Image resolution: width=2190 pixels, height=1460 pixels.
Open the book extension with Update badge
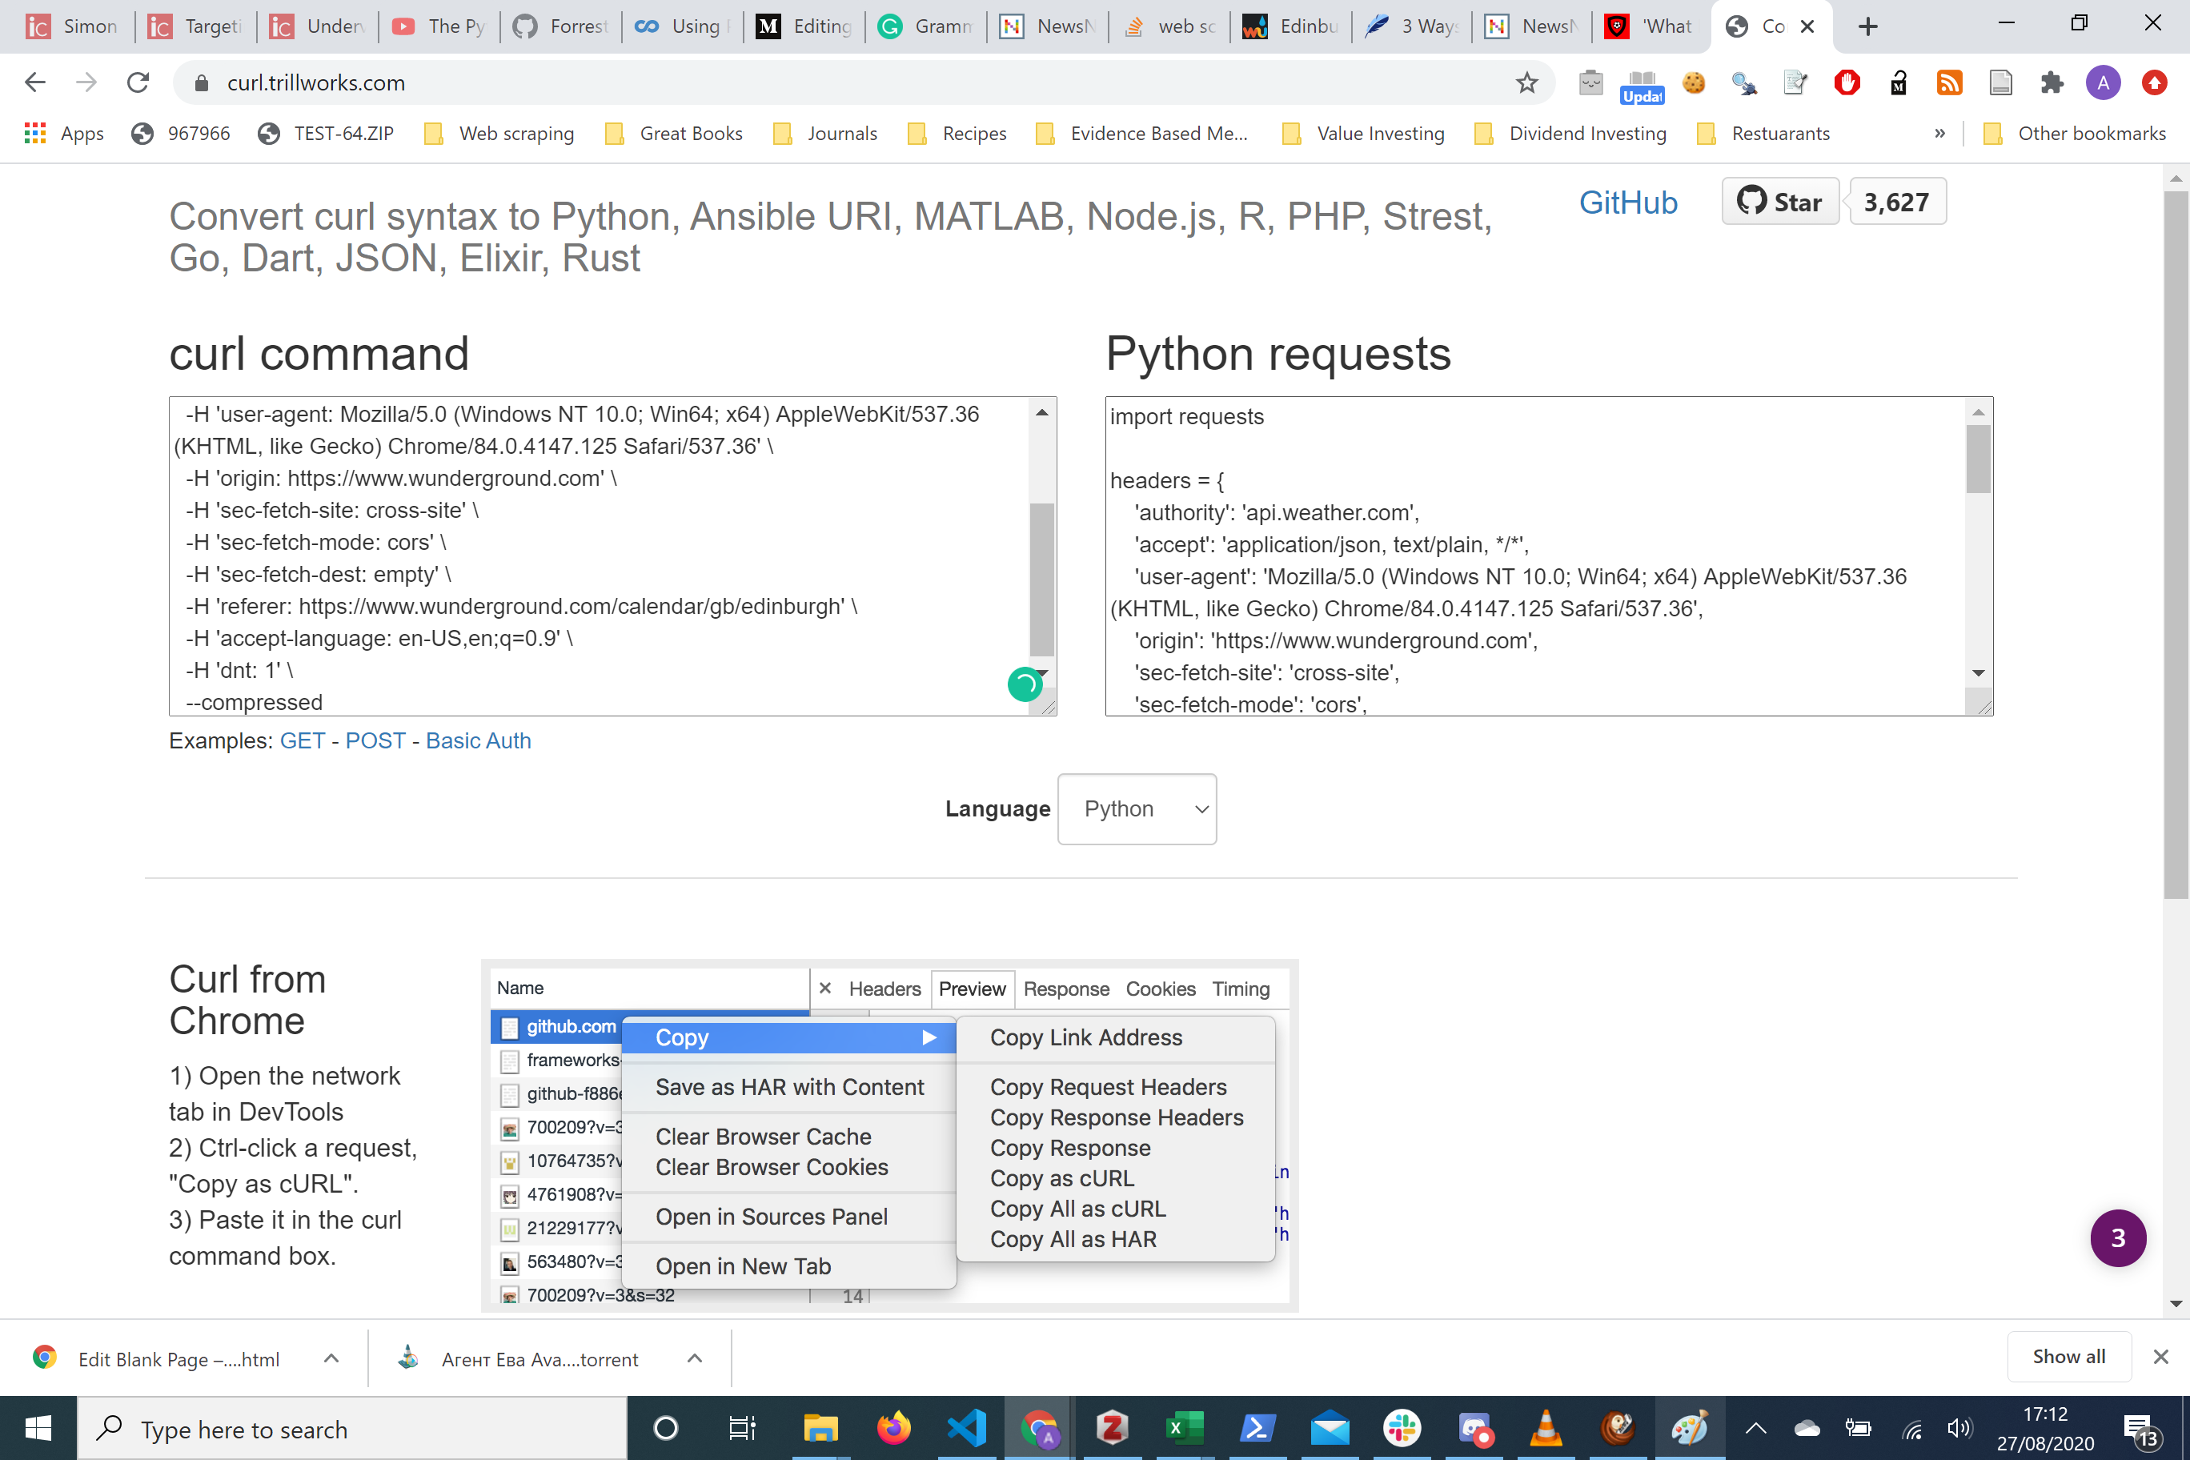1642,85
